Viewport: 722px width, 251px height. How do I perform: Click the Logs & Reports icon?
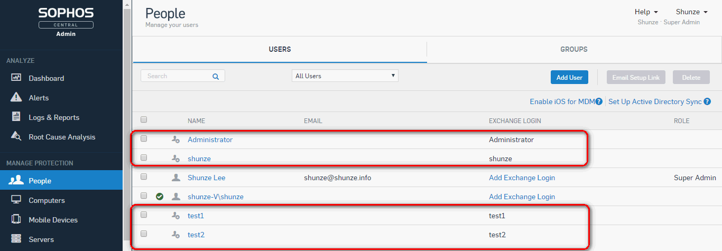click(x=16, y=117)
